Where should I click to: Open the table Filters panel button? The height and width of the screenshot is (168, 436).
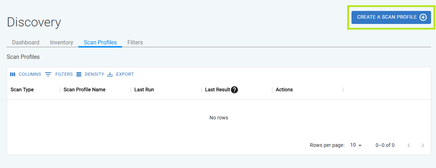pos(59,74)
